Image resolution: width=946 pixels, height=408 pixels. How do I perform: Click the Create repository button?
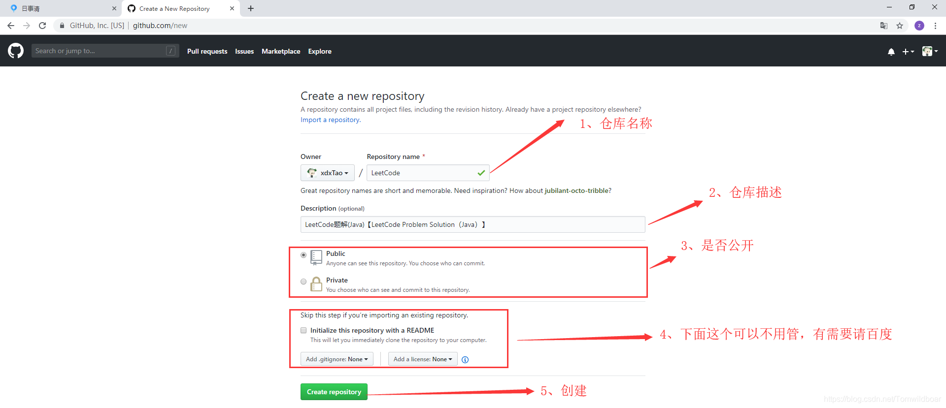coord(334,392)
